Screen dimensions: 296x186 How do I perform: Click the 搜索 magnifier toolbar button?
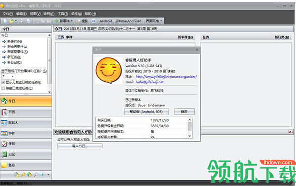coord(82,21)
